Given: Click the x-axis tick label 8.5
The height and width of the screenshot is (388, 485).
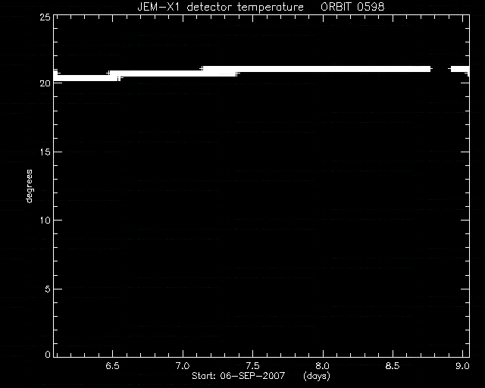Looking at the screenshot, I should tap(393, 366).
